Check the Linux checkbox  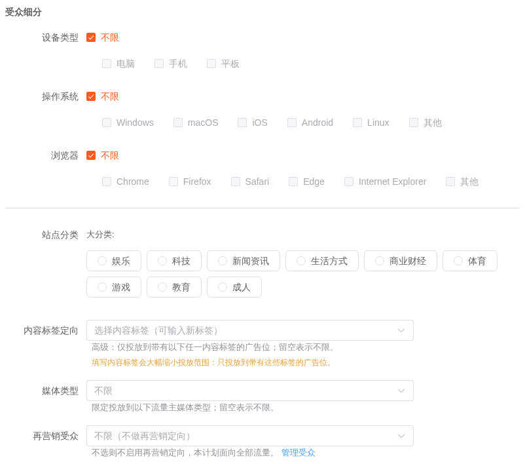(x=357, y=123)
